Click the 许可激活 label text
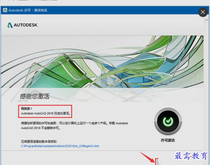This screenshot has height=165, width=210. [168, 140]
